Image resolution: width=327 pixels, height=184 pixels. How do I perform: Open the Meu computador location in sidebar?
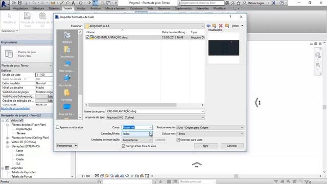click(x=67, y=66)
